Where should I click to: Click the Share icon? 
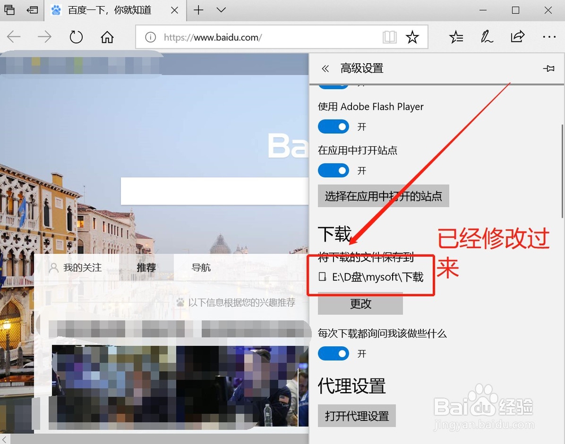pyautogui.click(x=518, y=37)
